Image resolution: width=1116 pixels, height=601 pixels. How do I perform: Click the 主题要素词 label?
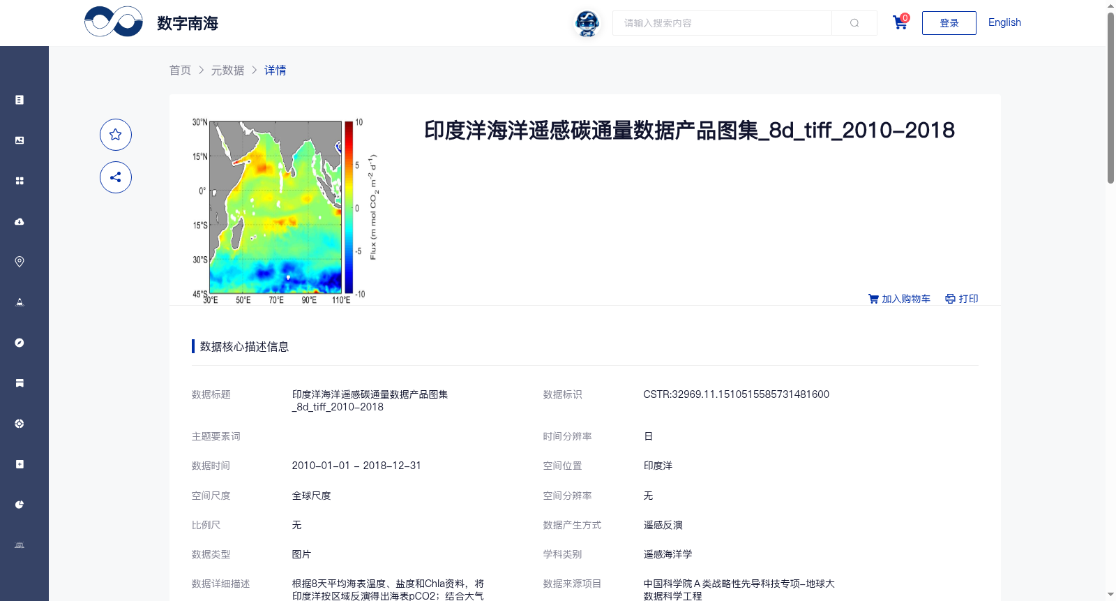pyautogui.click(x=216, y=436)
